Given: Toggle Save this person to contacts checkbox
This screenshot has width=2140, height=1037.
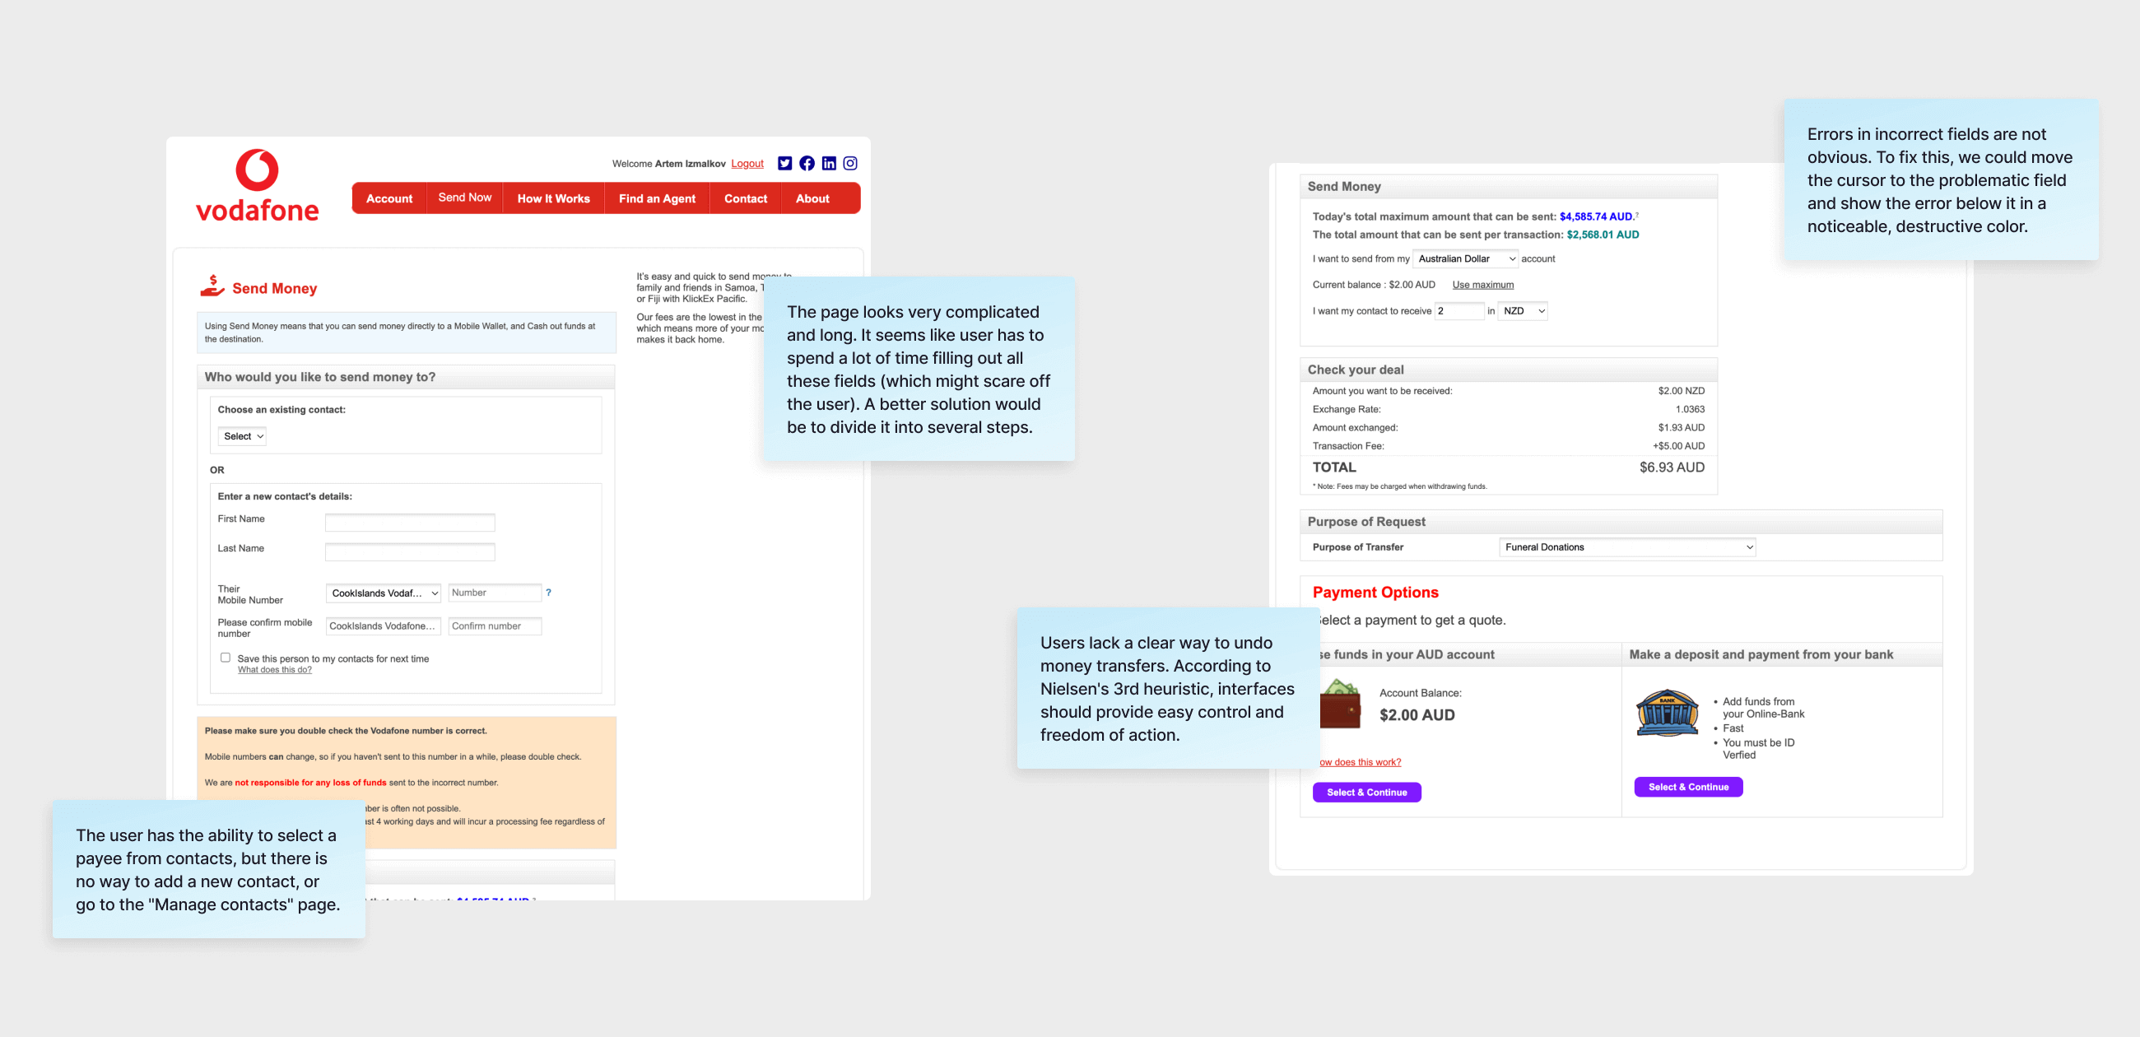Looking at the screenshot, I should coord(222,658).
